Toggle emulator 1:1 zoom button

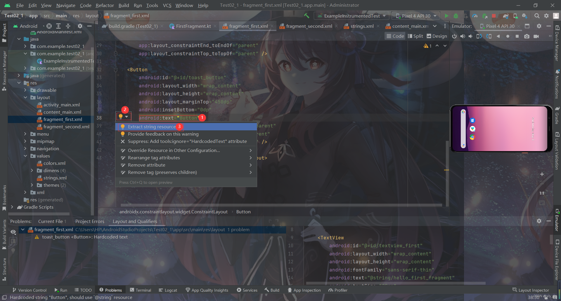542,193
